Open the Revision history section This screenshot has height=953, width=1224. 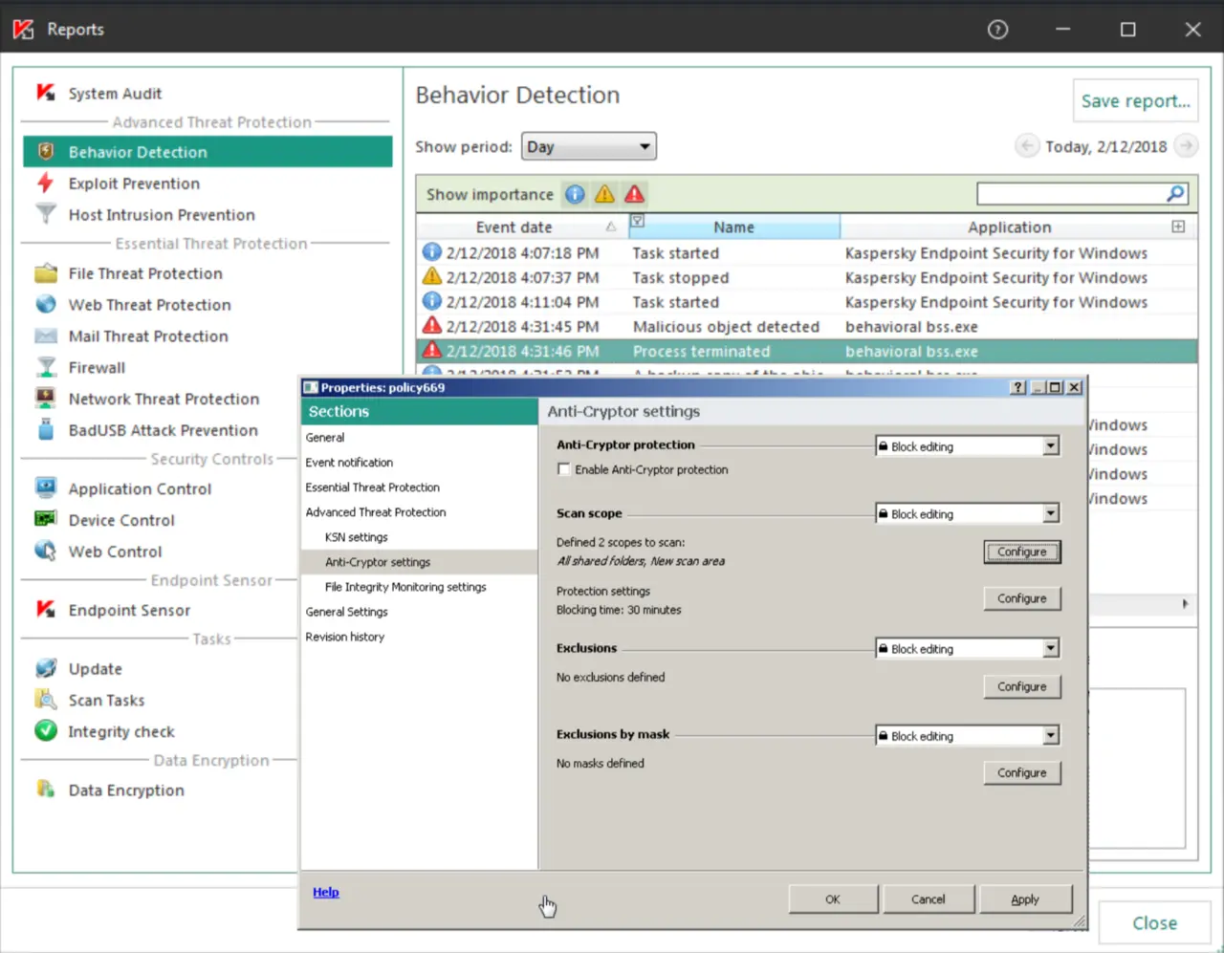pyautogui.click(x=345, y=637)
